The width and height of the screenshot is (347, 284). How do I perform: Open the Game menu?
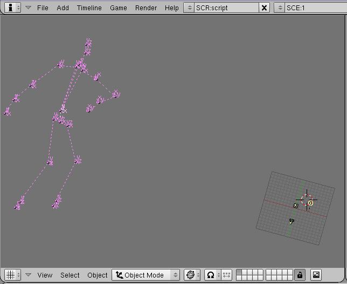pos(119,8)
